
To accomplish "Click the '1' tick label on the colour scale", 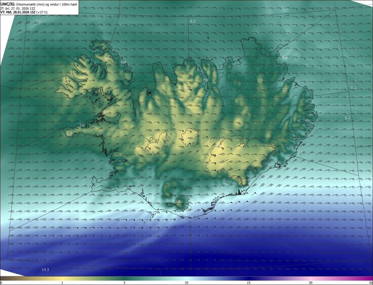I will 62,283.
